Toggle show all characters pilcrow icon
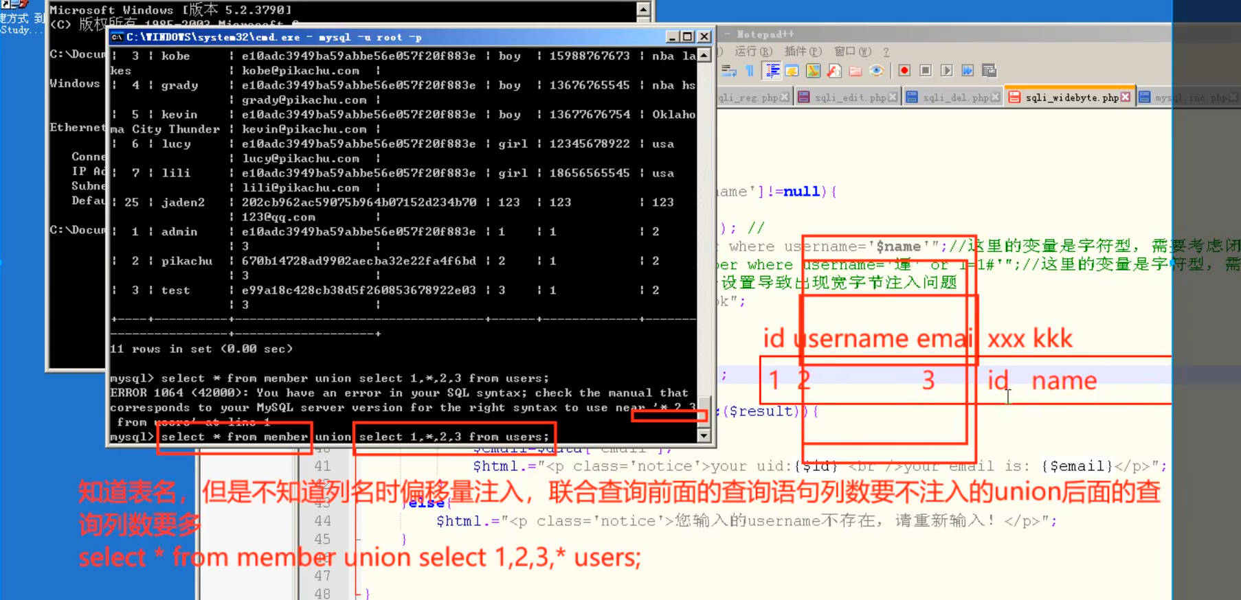The height and width of the screenshot is (600, 1241). pos(750,71)
